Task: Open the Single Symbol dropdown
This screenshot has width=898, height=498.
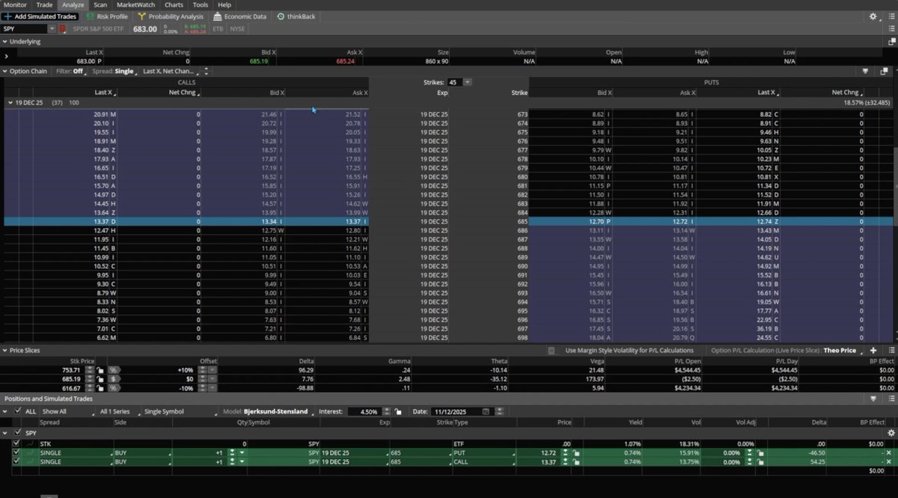Action: pos(180,411)
